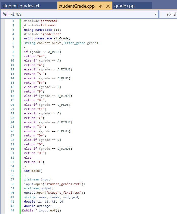Screen dimensions: 177x214
Task: Click "D_PLUS" on line 26
Action: (x=63, y=131)
